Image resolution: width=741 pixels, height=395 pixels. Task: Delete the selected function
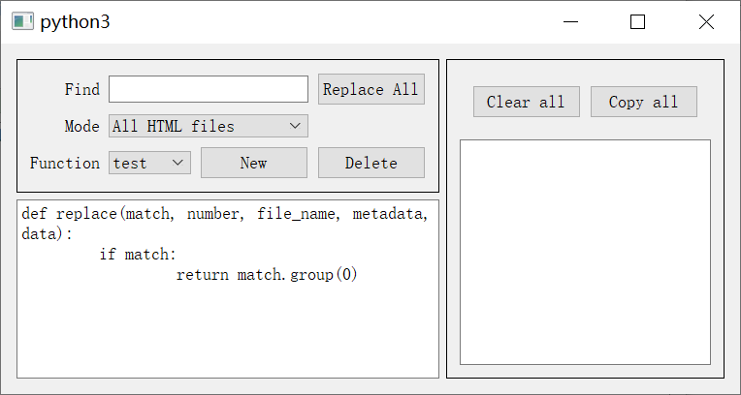click(x=370, y=163)
